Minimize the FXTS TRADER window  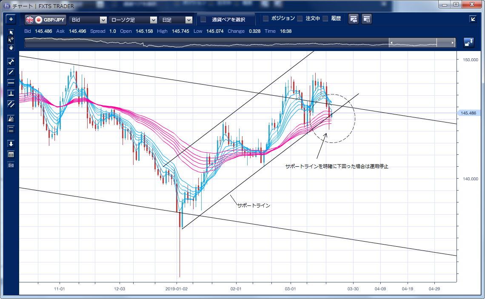tap(445, 5)
